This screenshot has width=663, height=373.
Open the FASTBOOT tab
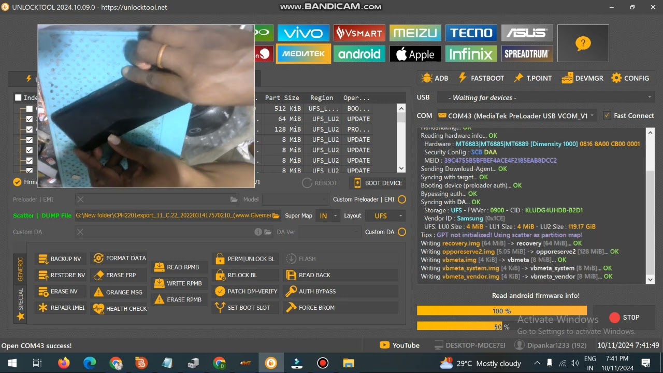[481, 78]
